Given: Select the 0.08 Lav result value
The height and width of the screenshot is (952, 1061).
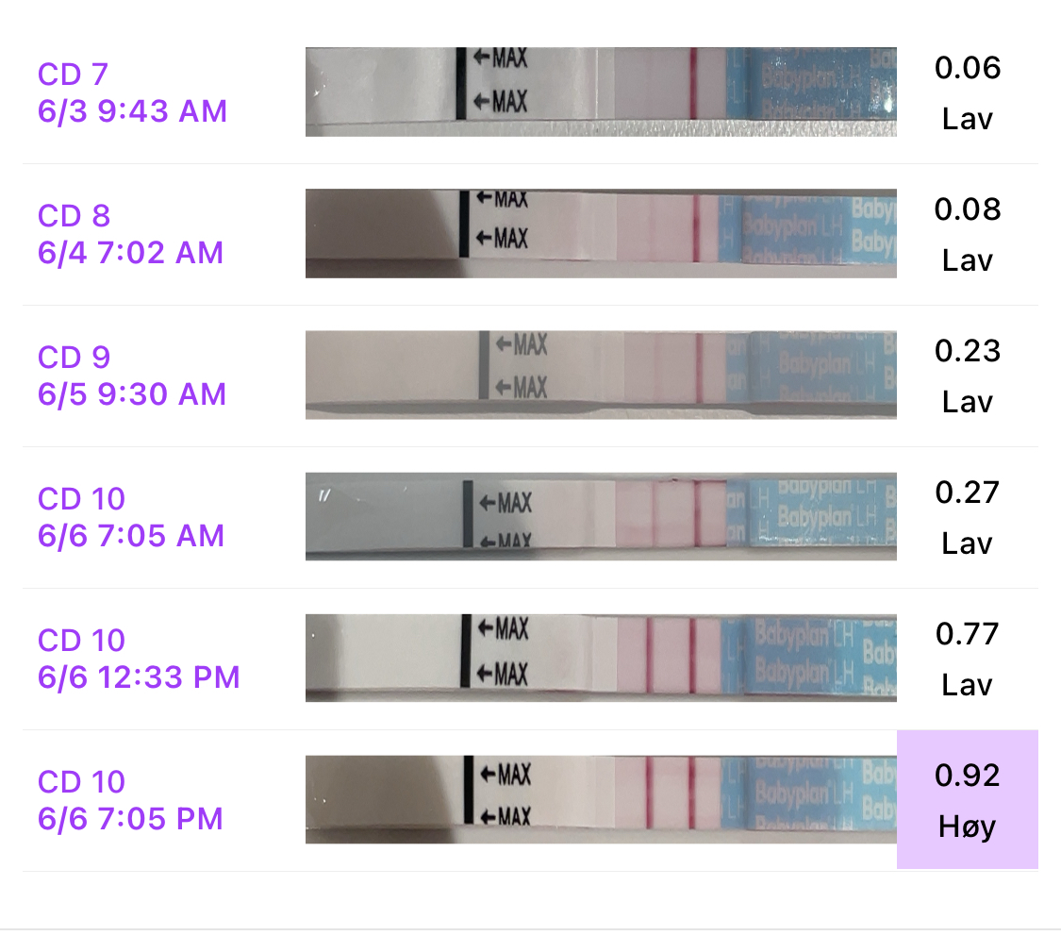Looking at the screenshot, I should point(967,209).
